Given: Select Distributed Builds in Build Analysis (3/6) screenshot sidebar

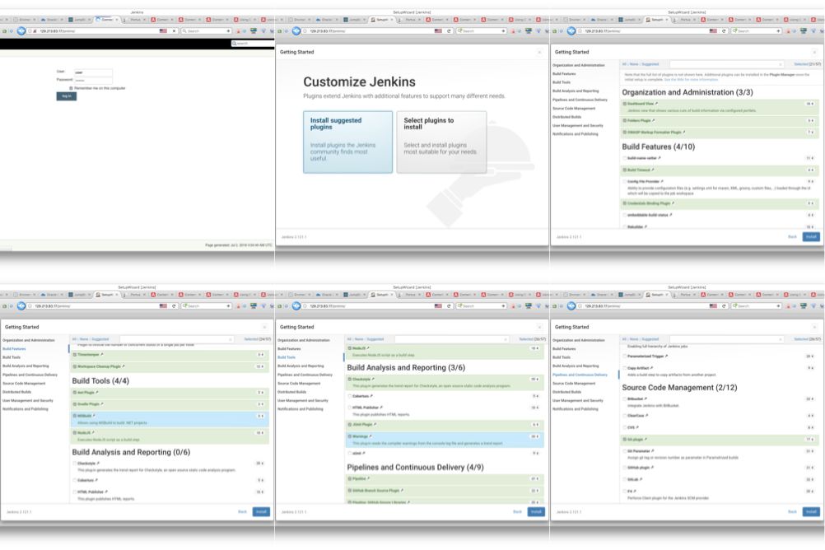Looking at the screenshot, I should point(291,392).
